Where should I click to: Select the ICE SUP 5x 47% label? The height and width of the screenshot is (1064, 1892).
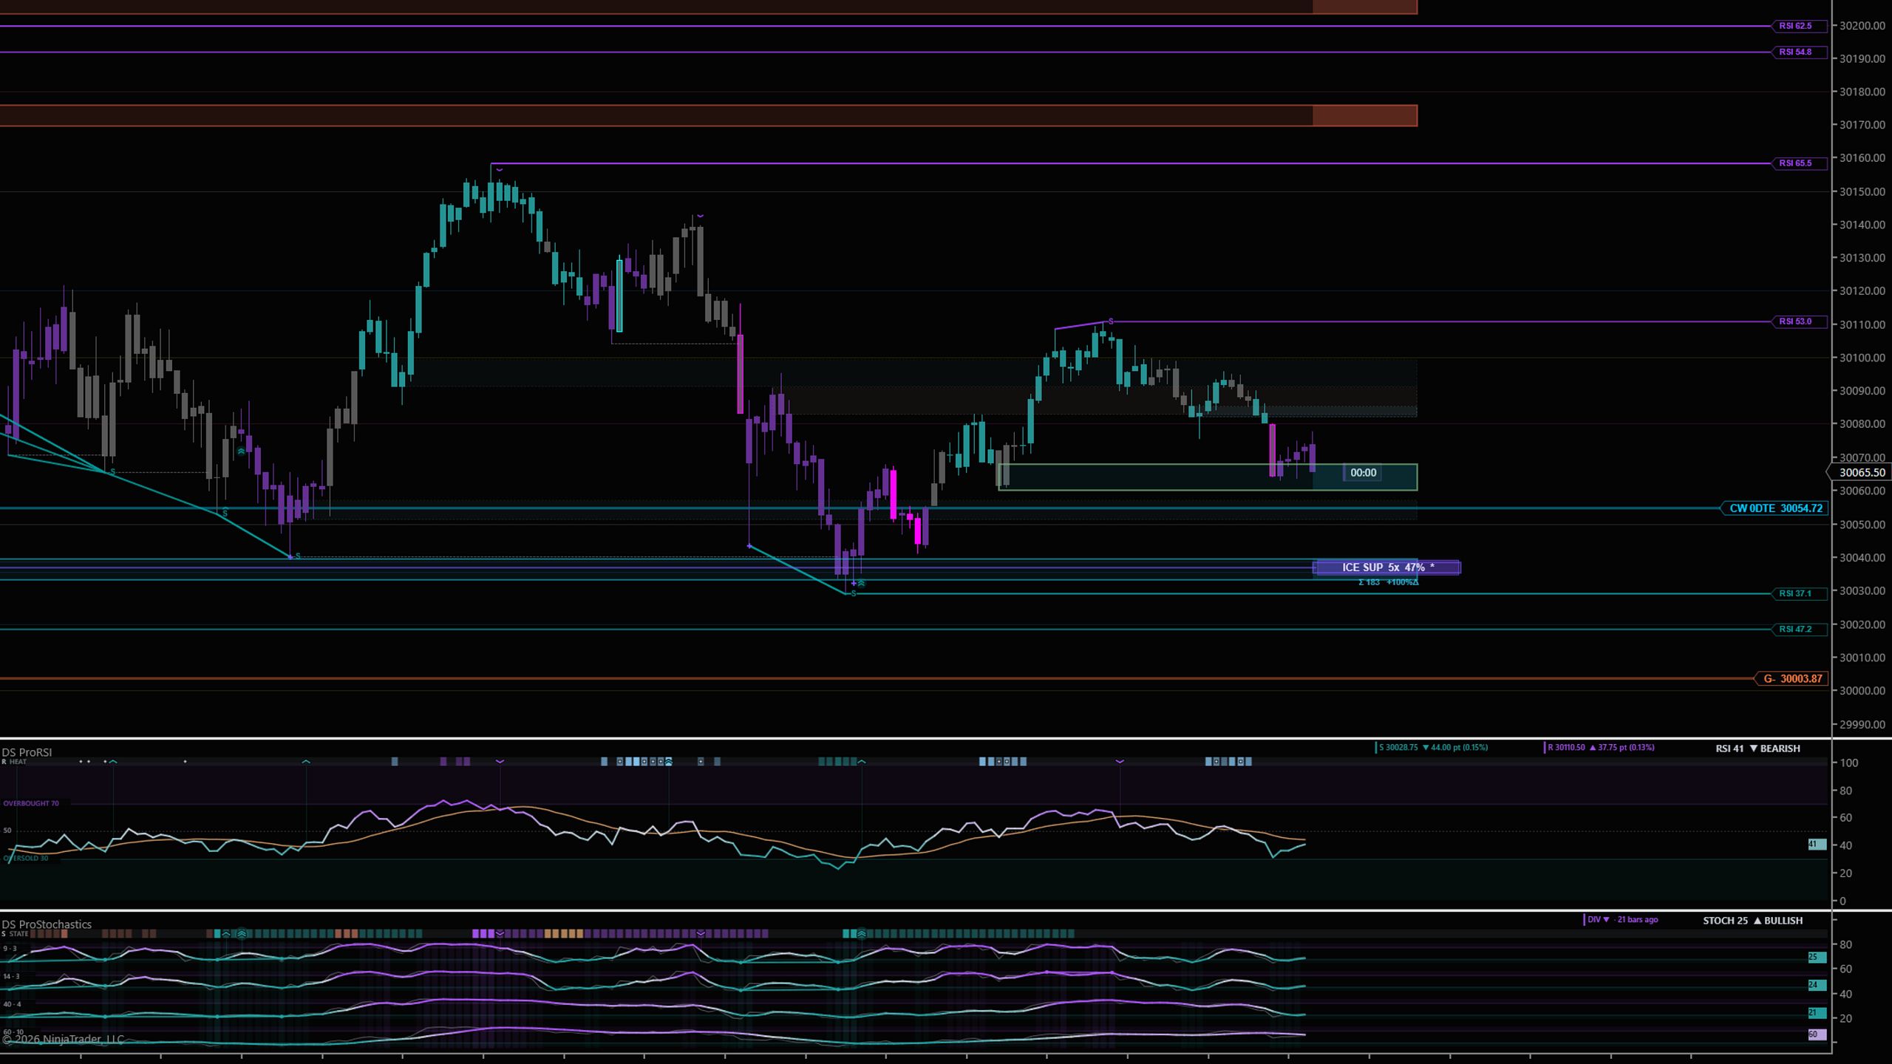[1386, 567]
